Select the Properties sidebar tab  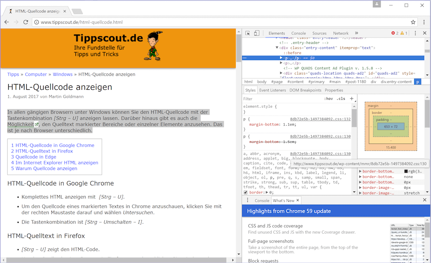(x=334, y=90)
